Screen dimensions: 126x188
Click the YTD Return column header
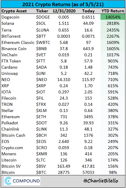113,11
